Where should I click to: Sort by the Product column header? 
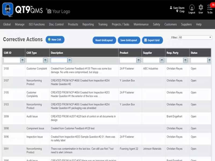[130, 53]
